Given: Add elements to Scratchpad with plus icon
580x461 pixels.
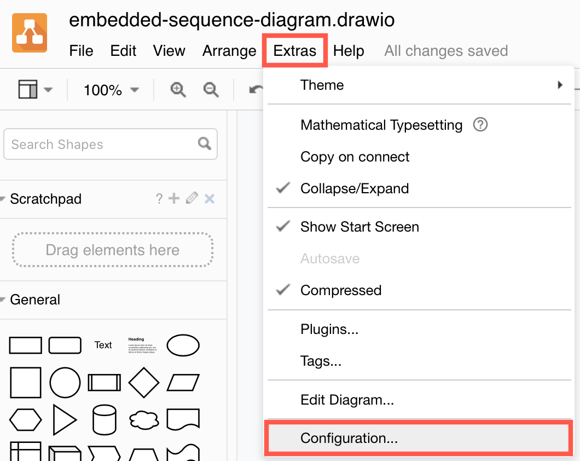Looking at the screenshot, I should [174, 198].
